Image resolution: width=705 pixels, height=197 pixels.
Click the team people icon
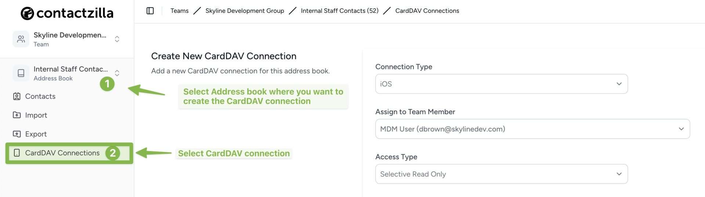coord(21,39)
